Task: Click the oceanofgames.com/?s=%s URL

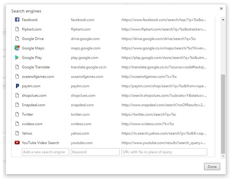Action: [149, 76]
